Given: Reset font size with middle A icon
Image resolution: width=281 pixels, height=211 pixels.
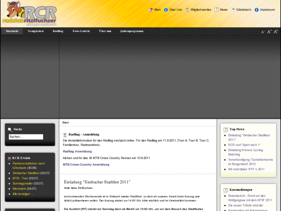Looking at the screenshot, I should (269, 32).
